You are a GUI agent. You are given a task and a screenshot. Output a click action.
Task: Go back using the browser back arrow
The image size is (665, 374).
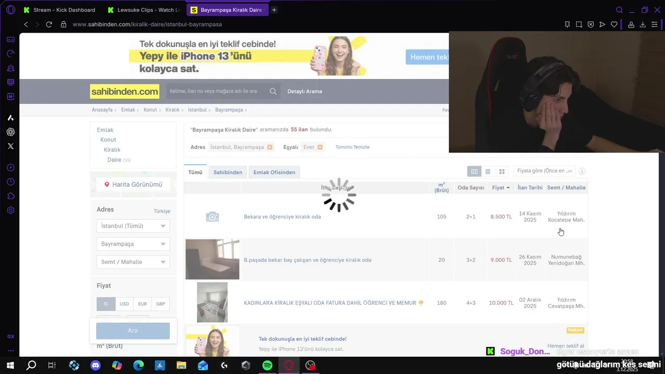[x=26, y=24]
